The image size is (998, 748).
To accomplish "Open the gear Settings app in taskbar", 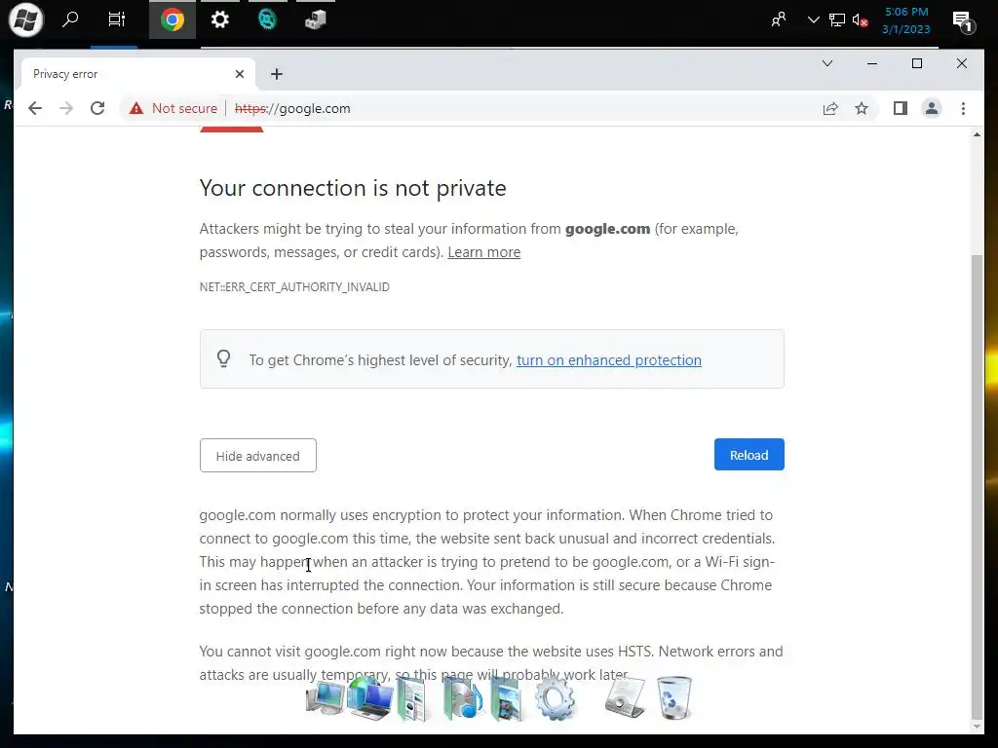I will coord(219,19).
